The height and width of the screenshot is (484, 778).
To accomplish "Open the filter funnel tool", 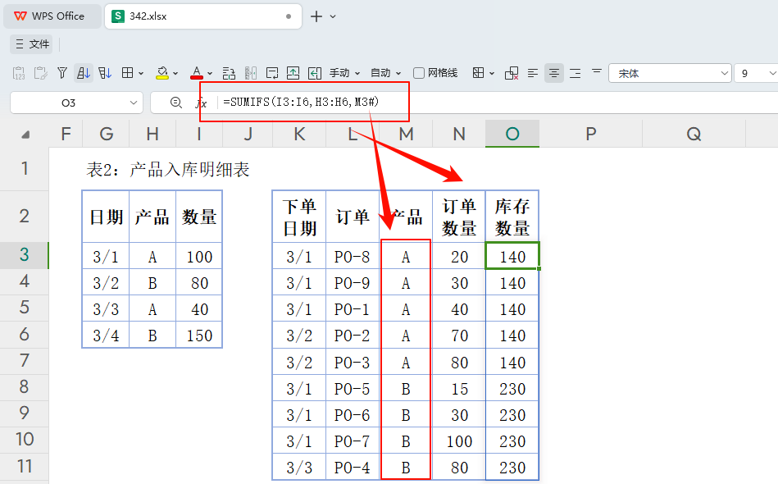I will coord(62,73).
